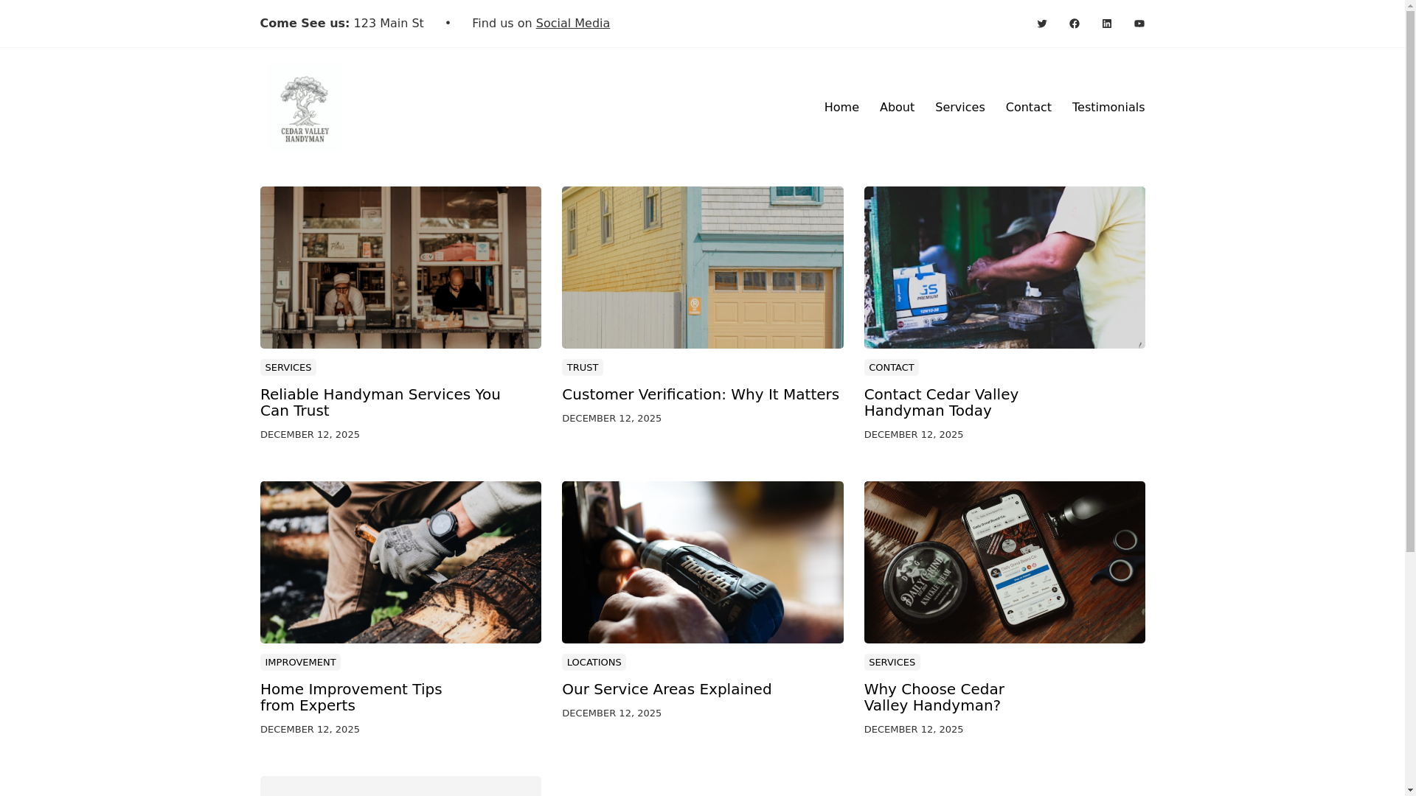This screenshot has height=796, width=1416.
Task: Click the yellow garage house thumbnail
Action: (x=702, y=268)
